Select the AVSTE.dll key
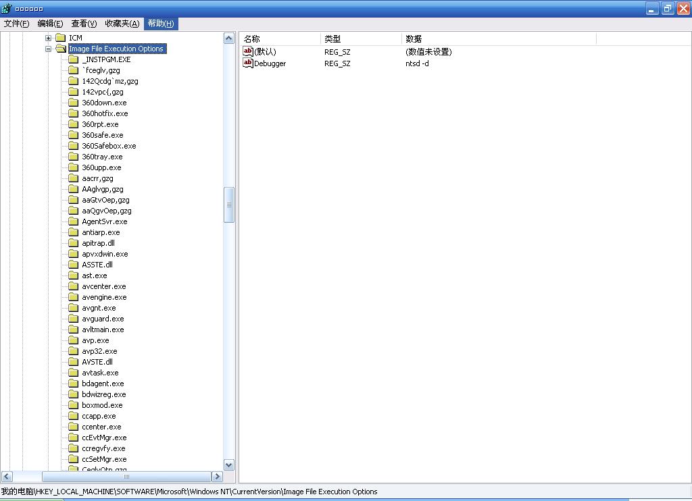This screenshot has width=692, height=501. click(97, 362)
